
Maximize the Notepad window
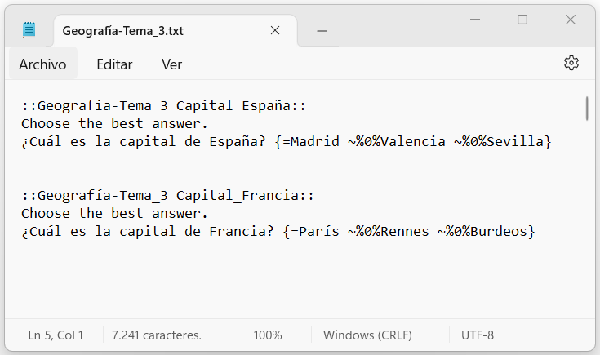[x=522, y=20]
